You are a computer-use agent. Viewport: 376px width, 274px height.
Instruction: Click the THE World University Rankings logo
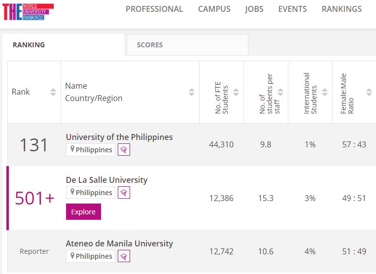pyautogui.click(x=28, y=12)
